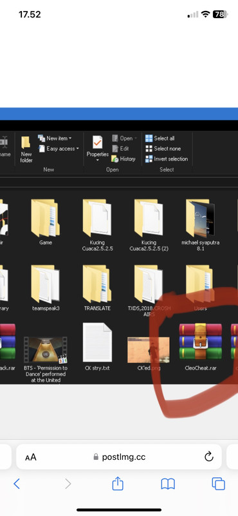The height and width of the screenshot is (516, 238).
Task: Open the New item dropdown
Action: (55, 138)
